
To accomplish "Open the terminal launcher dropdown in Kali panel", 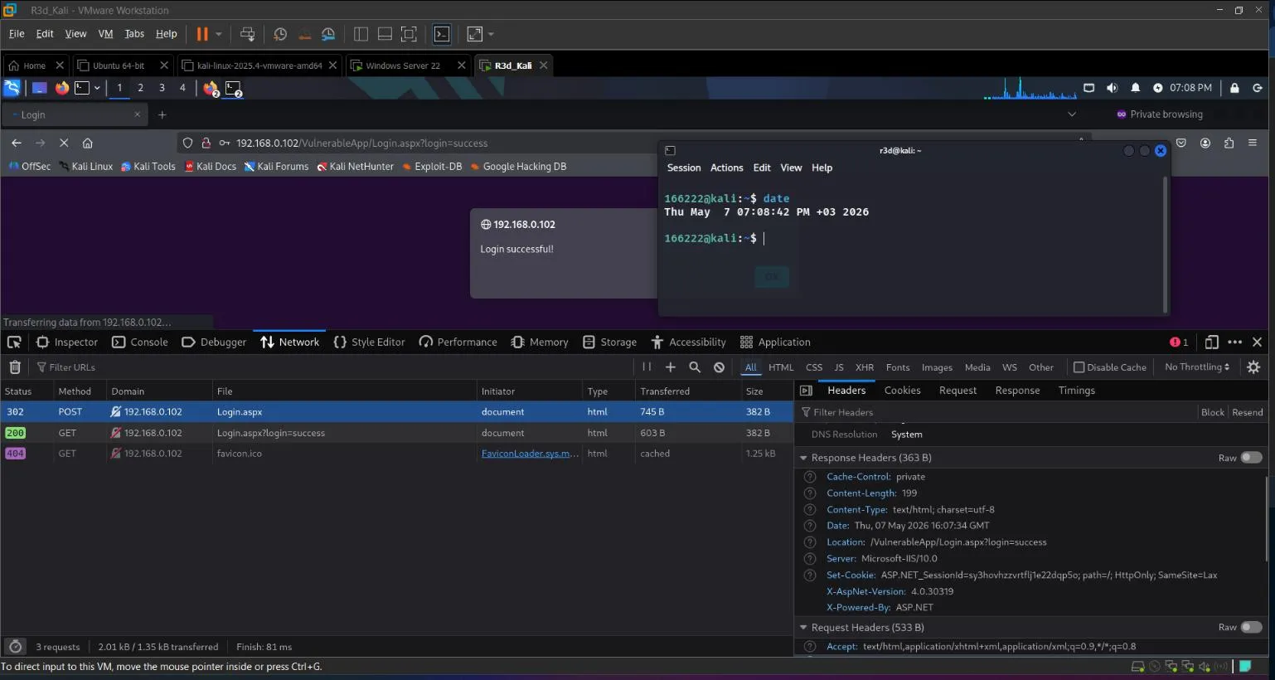I will pos(97,87).
